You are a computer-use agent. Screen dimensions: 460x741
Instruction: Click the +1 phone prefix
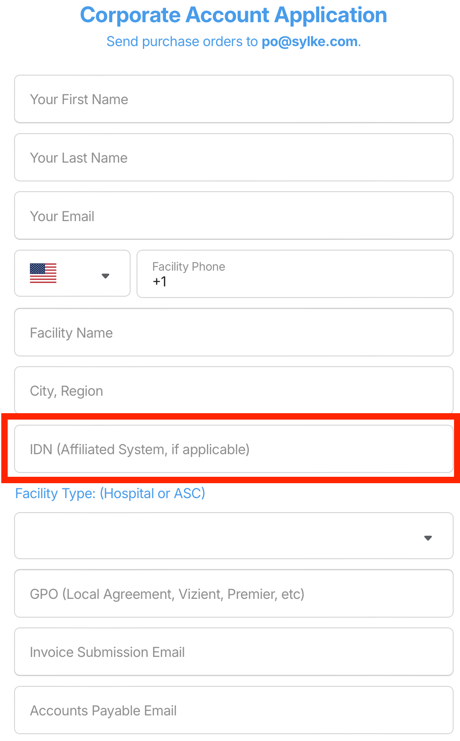[160, 282]
